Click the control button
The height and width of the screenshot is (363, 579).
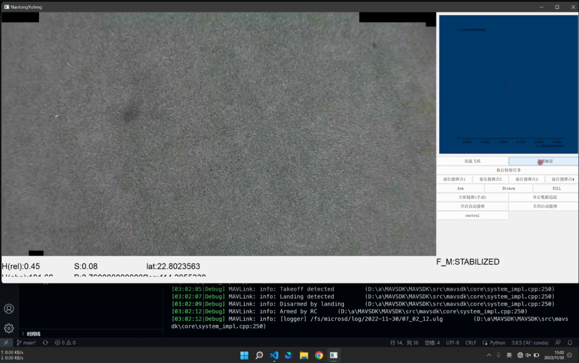(472, 216)
